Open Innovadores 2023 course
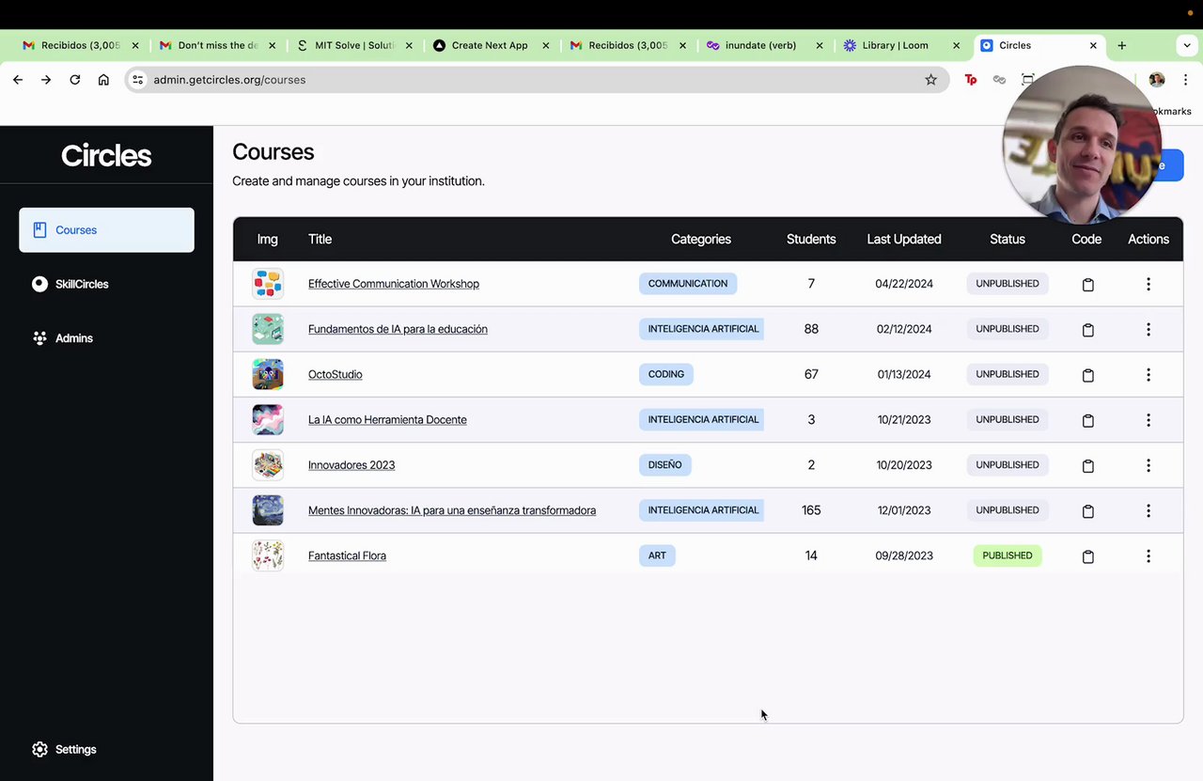Viewport: 1203px width, 781px height. (352, 464)
